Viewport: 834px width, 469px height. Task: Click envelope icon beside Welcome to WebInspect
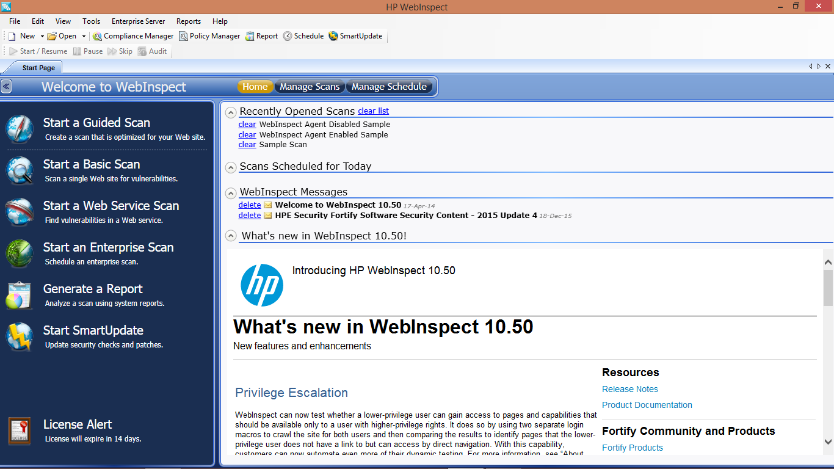(x=267, y=205)
